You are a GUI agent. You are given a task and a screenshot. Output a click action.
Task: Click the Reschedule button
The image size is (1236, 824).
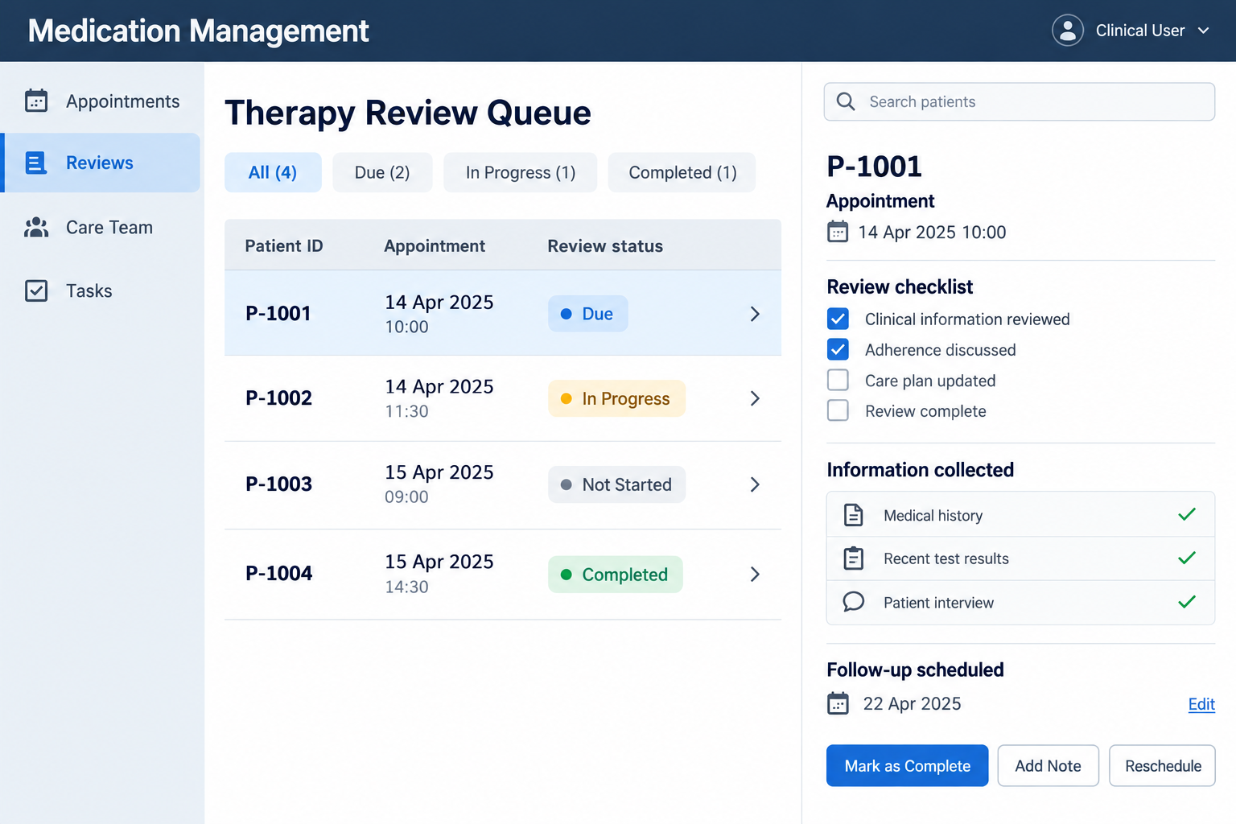(1163, 766)
